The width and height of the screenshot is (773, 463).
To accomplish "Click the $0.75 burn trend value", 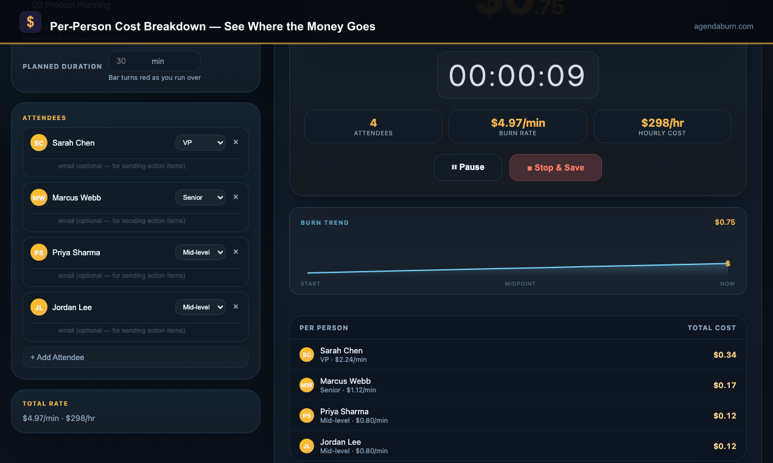I will coord(725,222).
